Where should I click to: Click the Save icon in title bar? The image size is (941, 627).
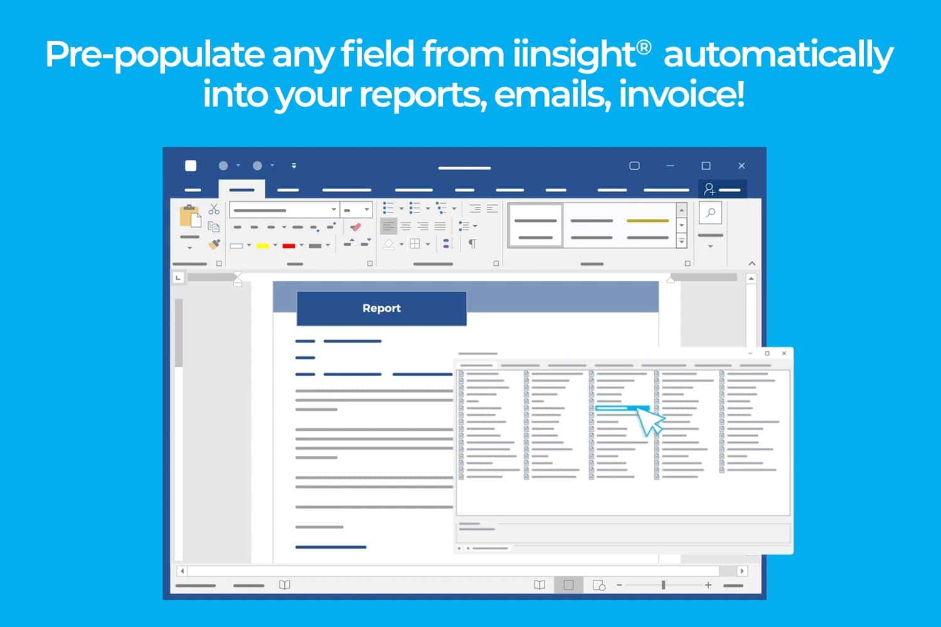click(191, 166)
